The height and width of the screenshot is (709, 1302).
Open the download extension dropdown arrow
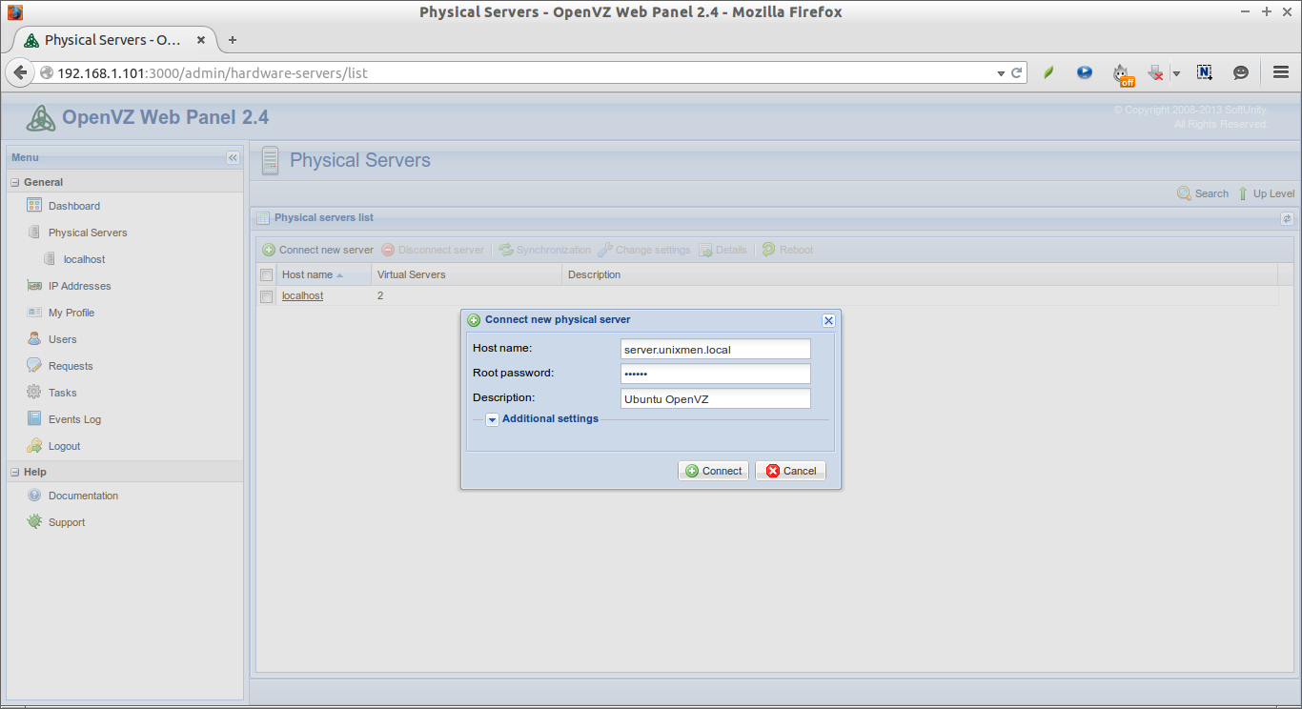pos(1176,73)
